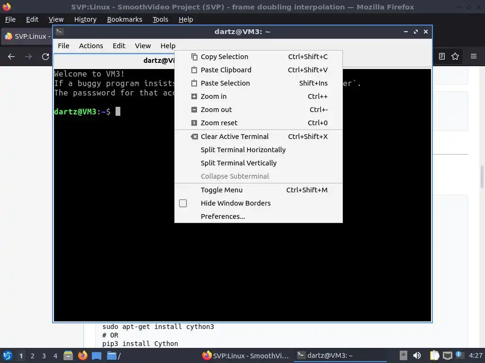Toggle the Hide Window Borders checkbox

coord(183,203)
